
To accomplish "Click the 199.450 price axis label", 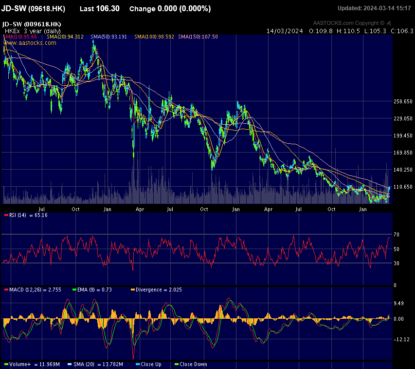I will (x=403, y=136).
